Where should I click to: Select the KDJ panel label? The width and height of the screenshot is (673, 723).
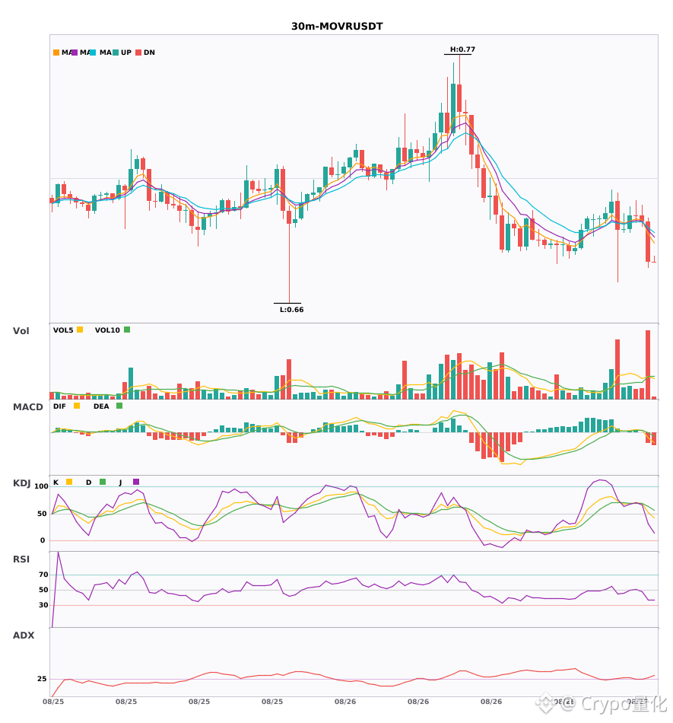coord(21,483)
